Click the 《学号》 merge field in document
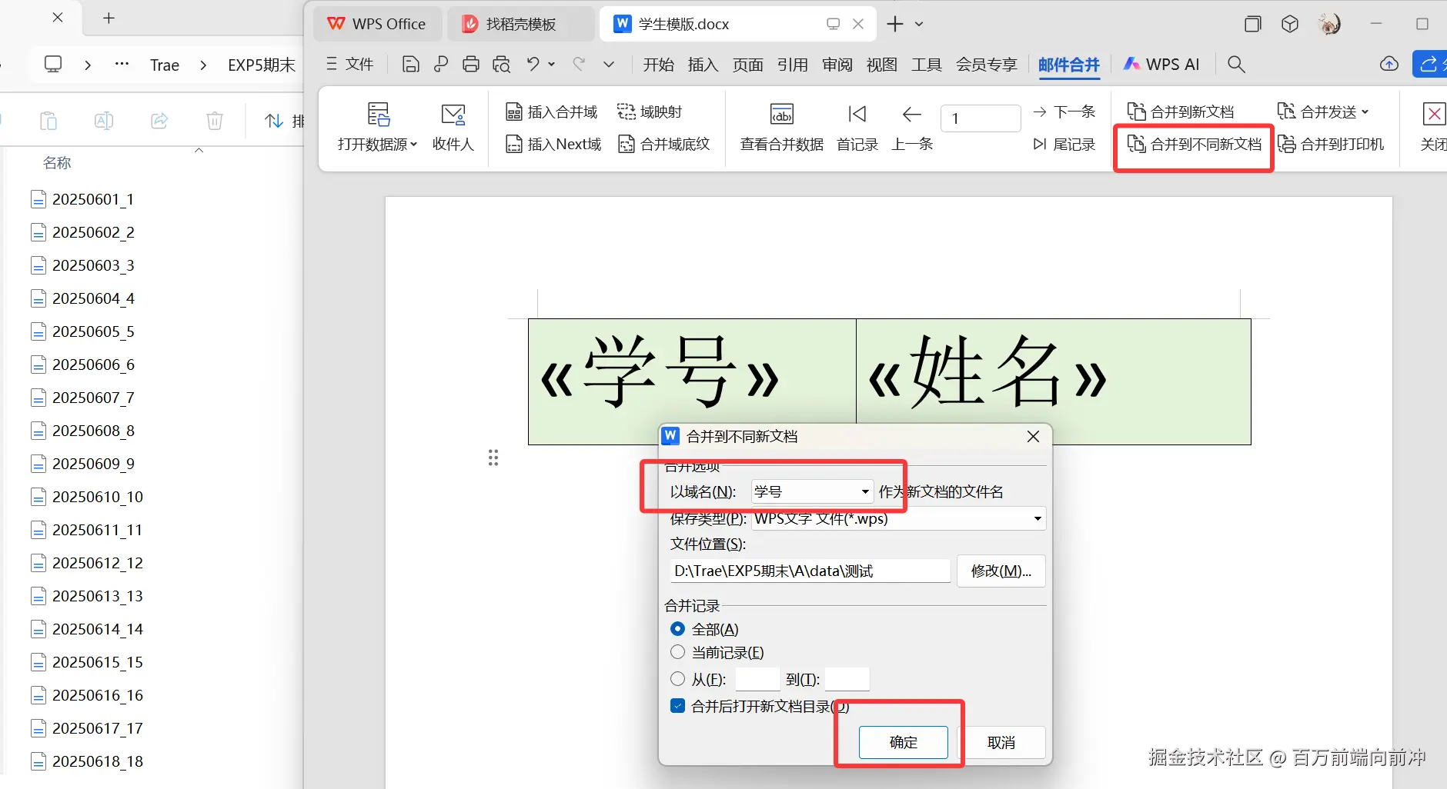The width and height of the screenshot is (1447, 789). (660, 375)
